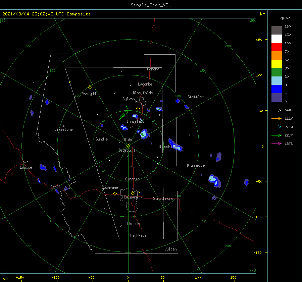
Task: Click the Stettler label
Action: pos(196,97)
